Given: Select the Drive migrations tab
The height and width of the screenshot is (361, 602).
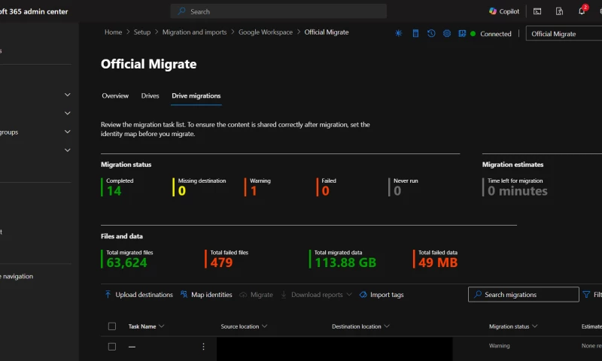Looking at the screenshot, I should pyautogui.click(x=196, y=96).
